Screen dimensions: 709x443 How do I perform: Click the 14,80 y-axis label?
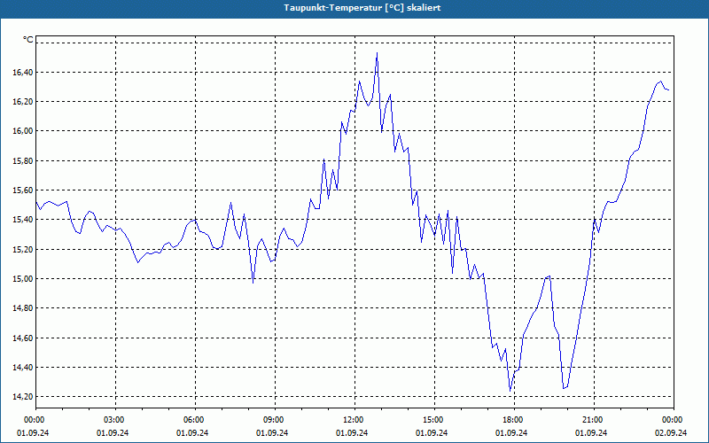pos(22,308)
